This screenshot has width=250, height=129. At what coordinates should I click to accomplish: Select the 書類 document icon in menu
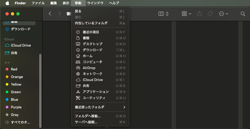[78, 38]
